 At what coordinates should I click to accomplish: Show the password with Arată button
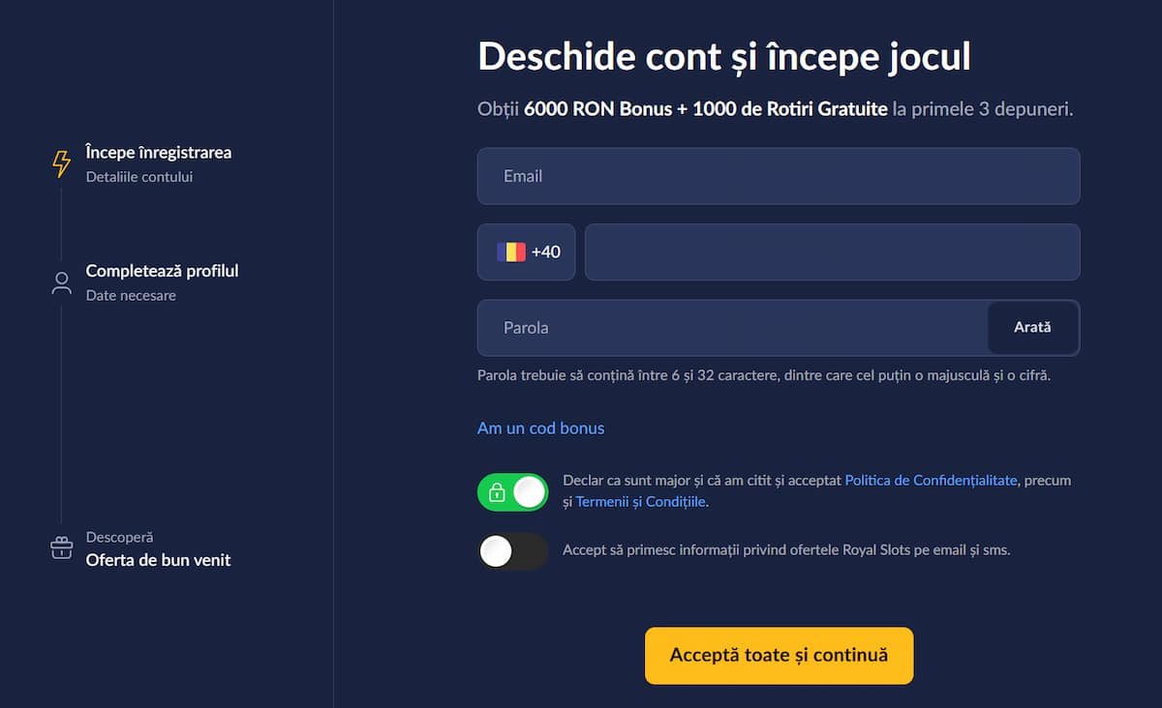click(1032, 328)
